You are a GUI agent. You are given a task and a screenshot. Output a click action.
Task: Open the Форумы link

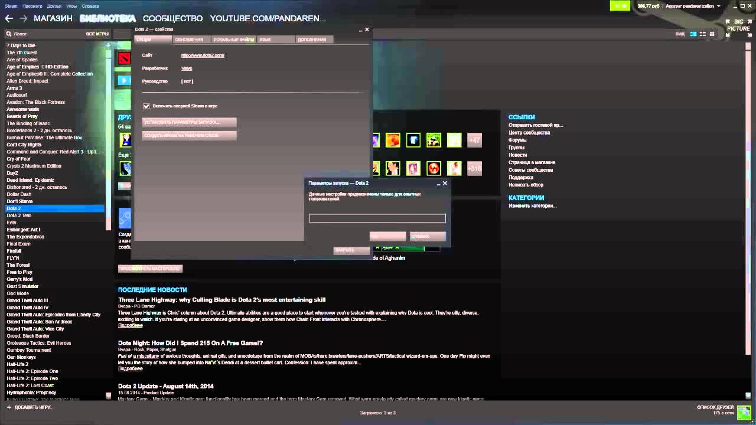point(517,140)
